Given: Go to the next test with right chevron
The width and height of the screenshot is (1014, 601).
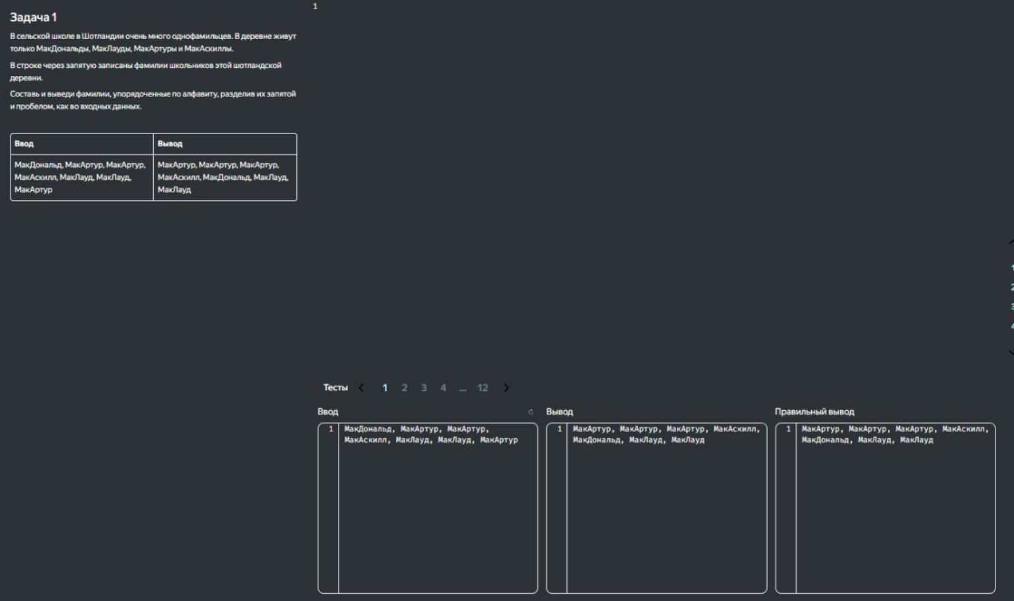Looking at the screenshot, I should [506, 388].
